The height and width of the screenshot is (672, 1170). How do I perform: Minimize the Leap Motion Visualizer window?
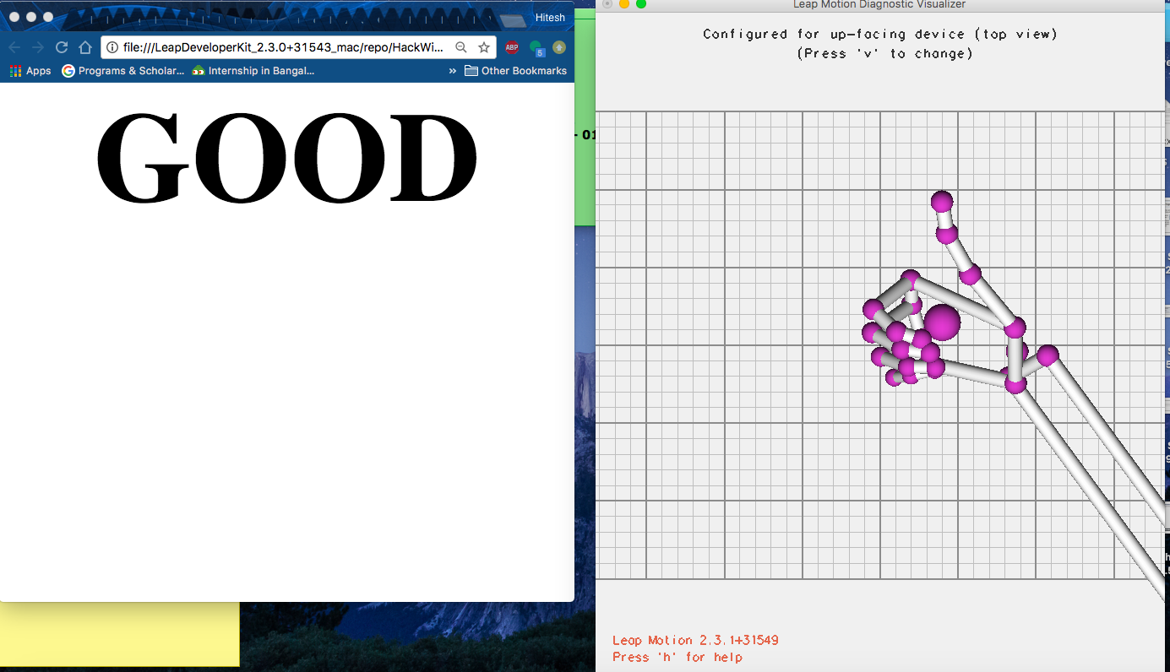click(624, 3)
